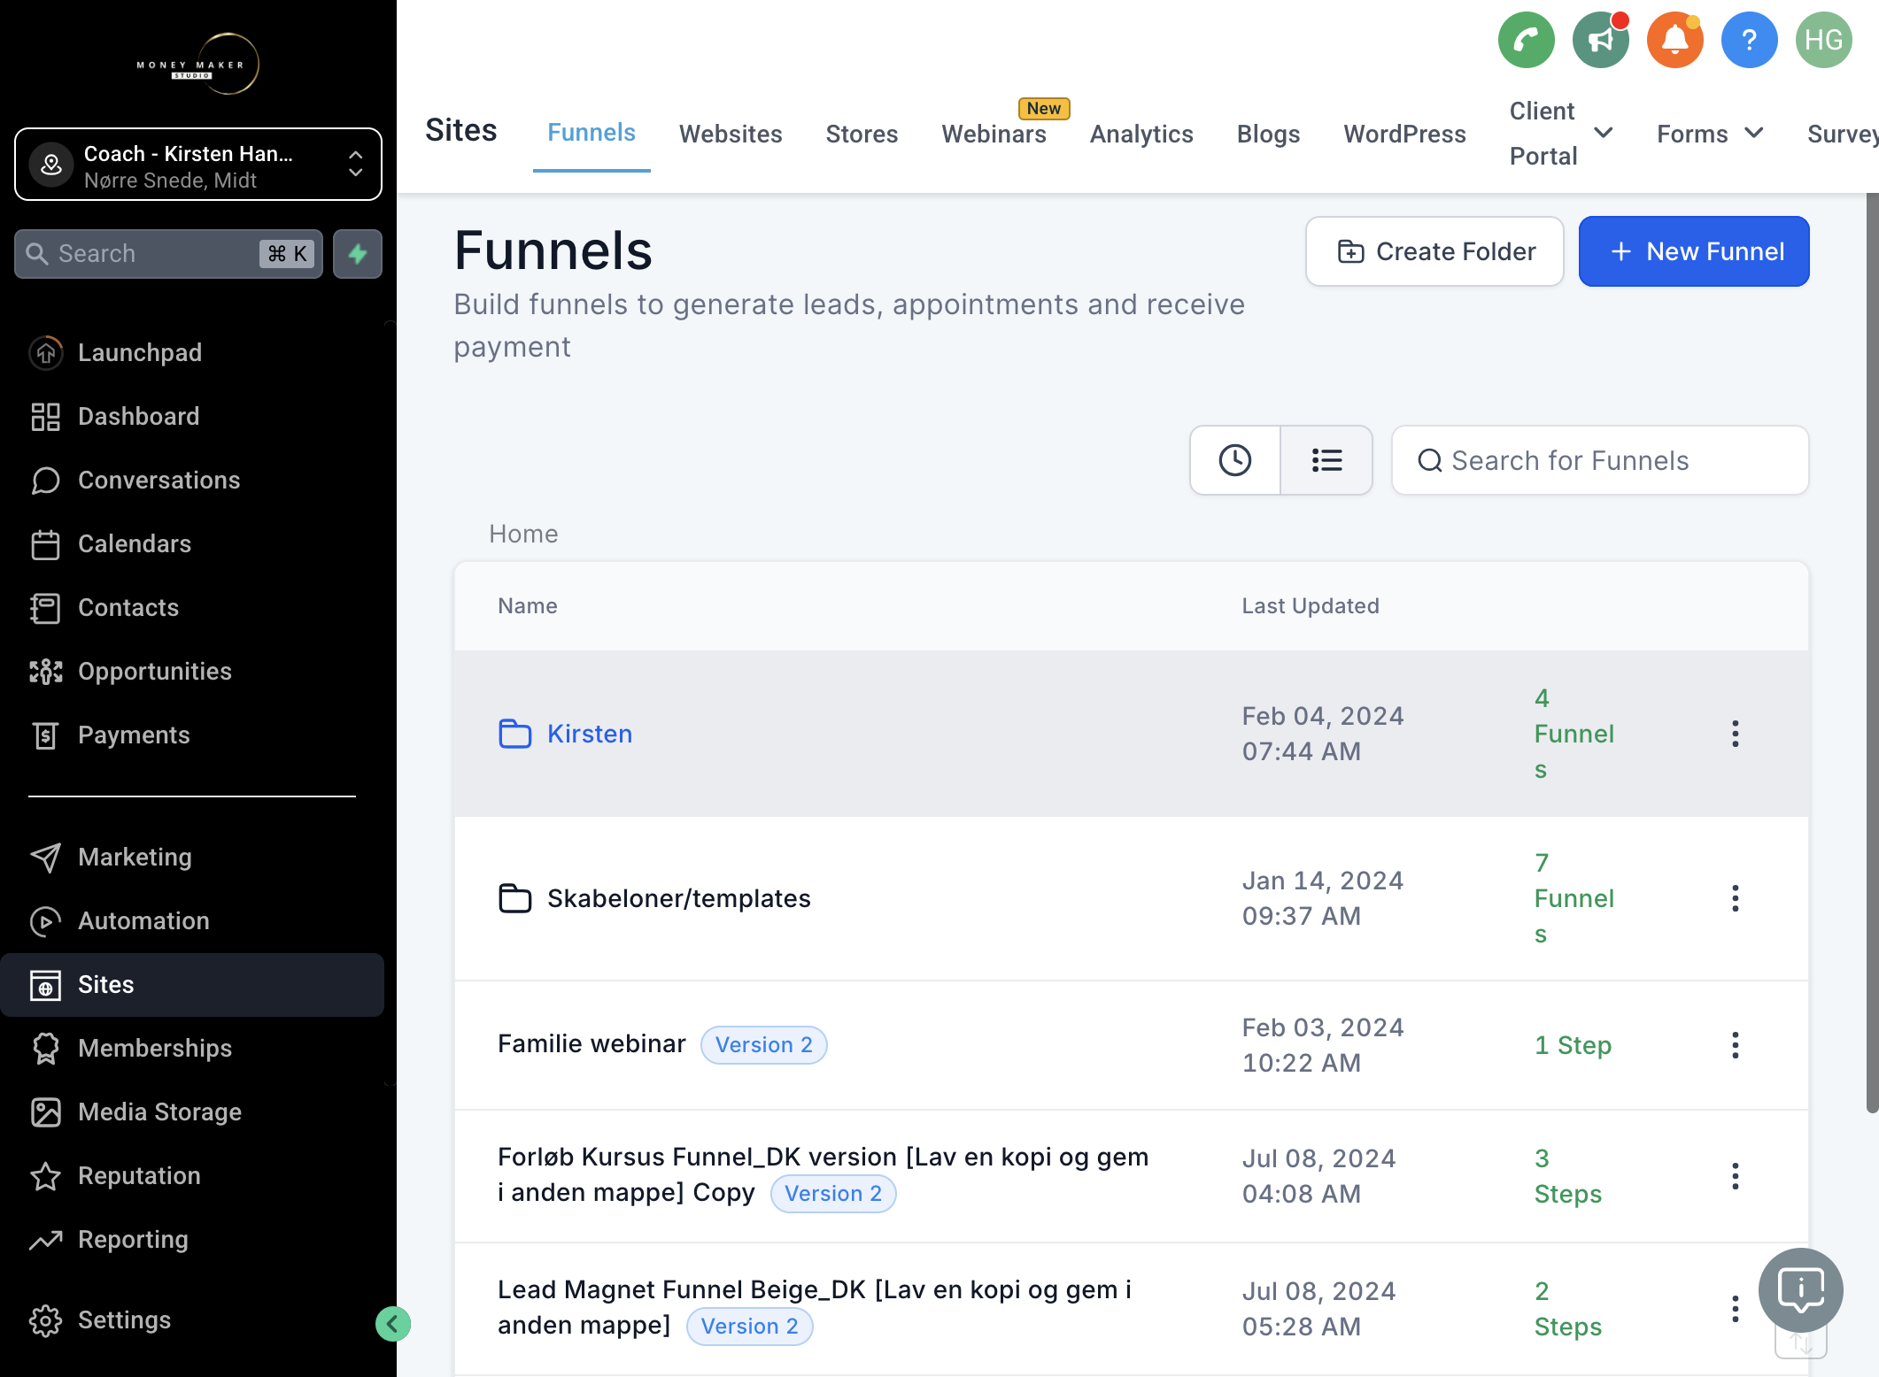Collapse the sidebar with the green arrow
Screen dimensions: 1879x1377
(392, 1324)
